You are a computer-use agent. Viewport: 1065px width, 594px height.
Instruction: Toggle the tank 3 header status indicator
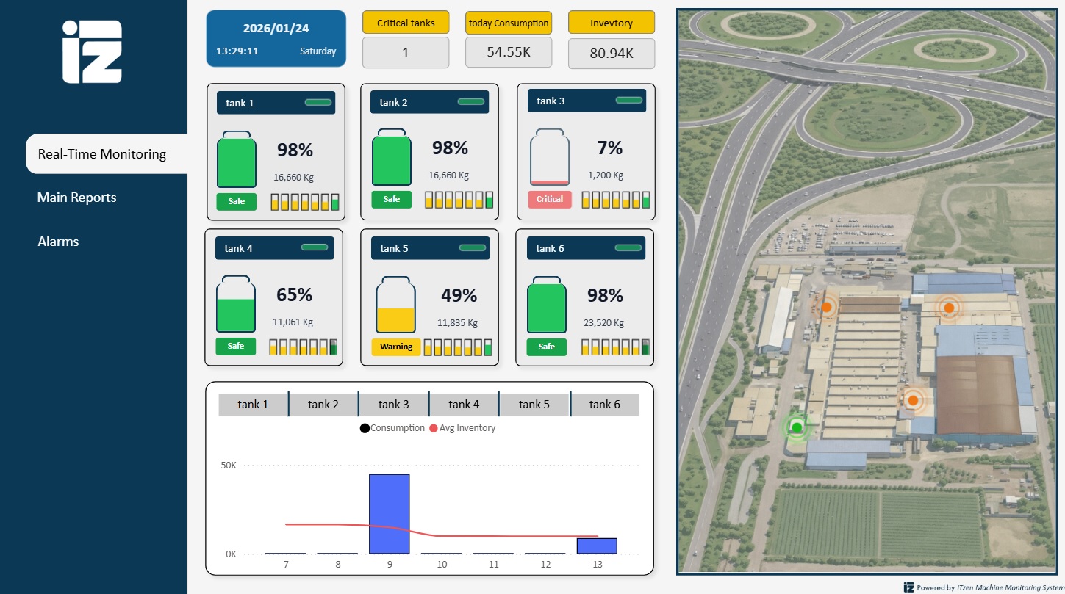point(628,101)
